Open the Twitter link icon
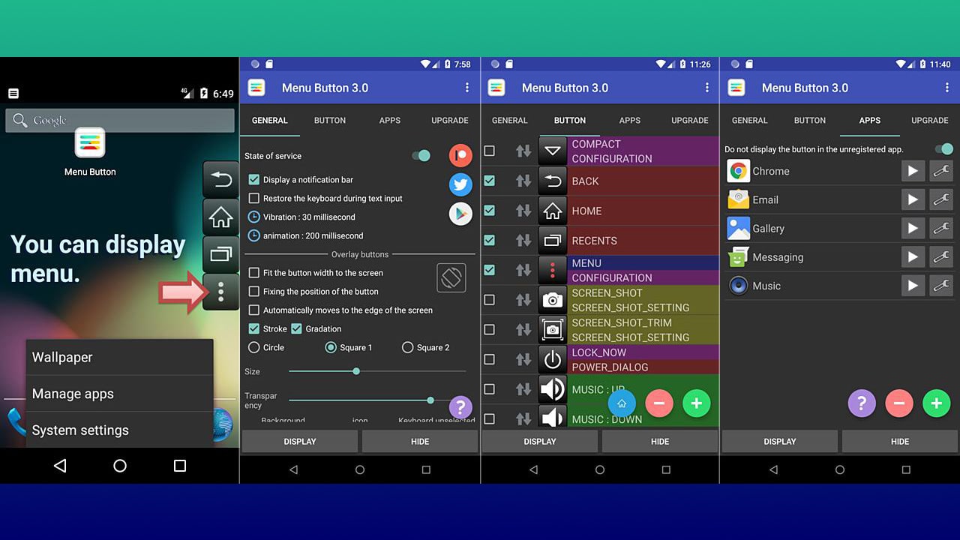Viewport: 960px width, 540px height. (x=460, y=184)
